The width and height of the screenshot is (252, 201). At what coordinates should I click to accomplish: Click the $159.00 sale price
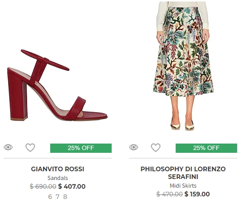(197, 194)
